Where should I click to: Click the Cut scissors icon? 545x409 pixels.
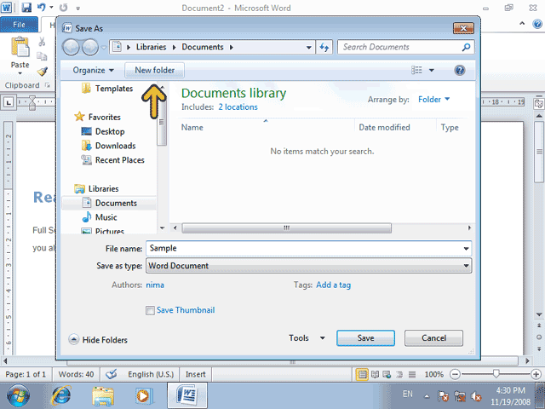coord(42,42)
